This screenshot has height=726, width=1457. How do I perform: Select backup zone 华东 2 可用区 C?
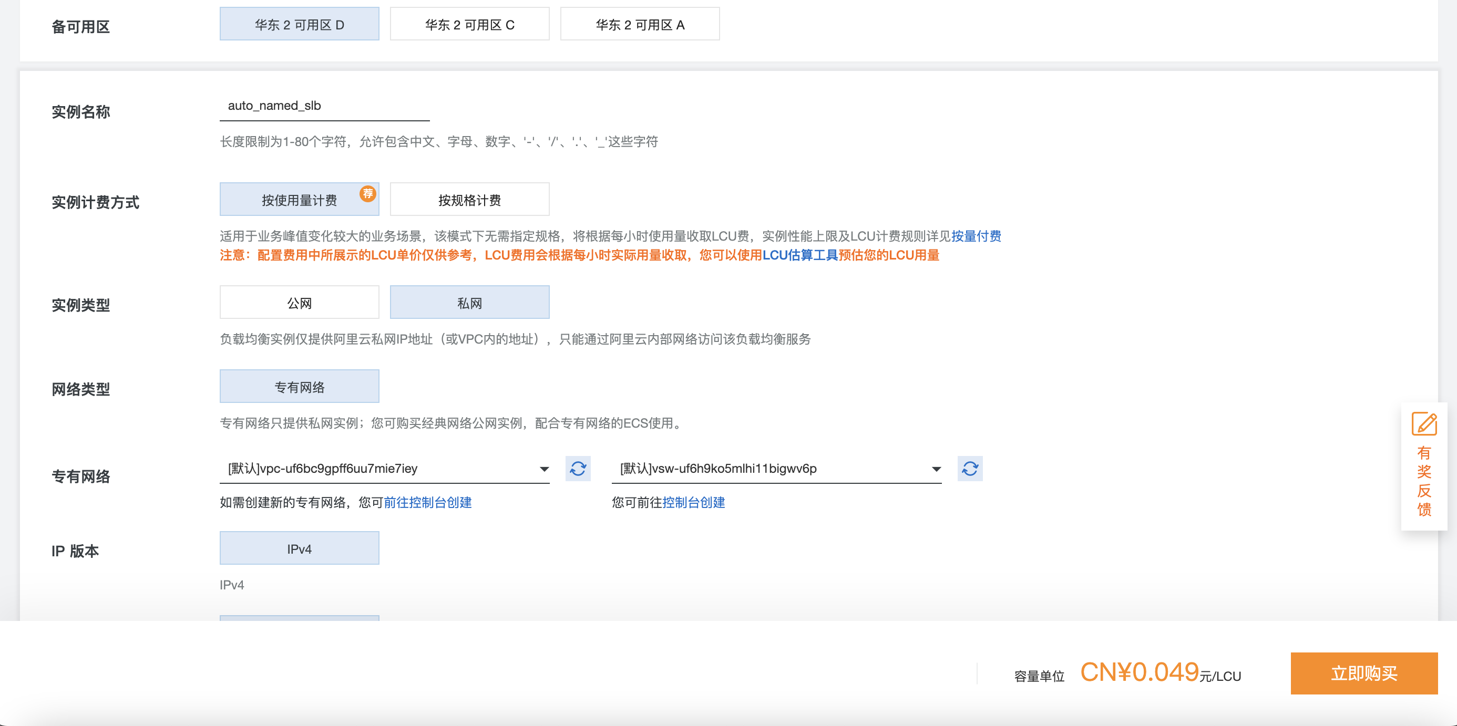tap(469, 24)
